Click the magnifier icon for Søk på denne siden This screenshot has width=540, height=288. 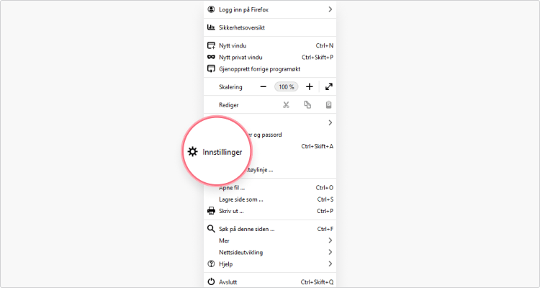[x=211, y=229]
